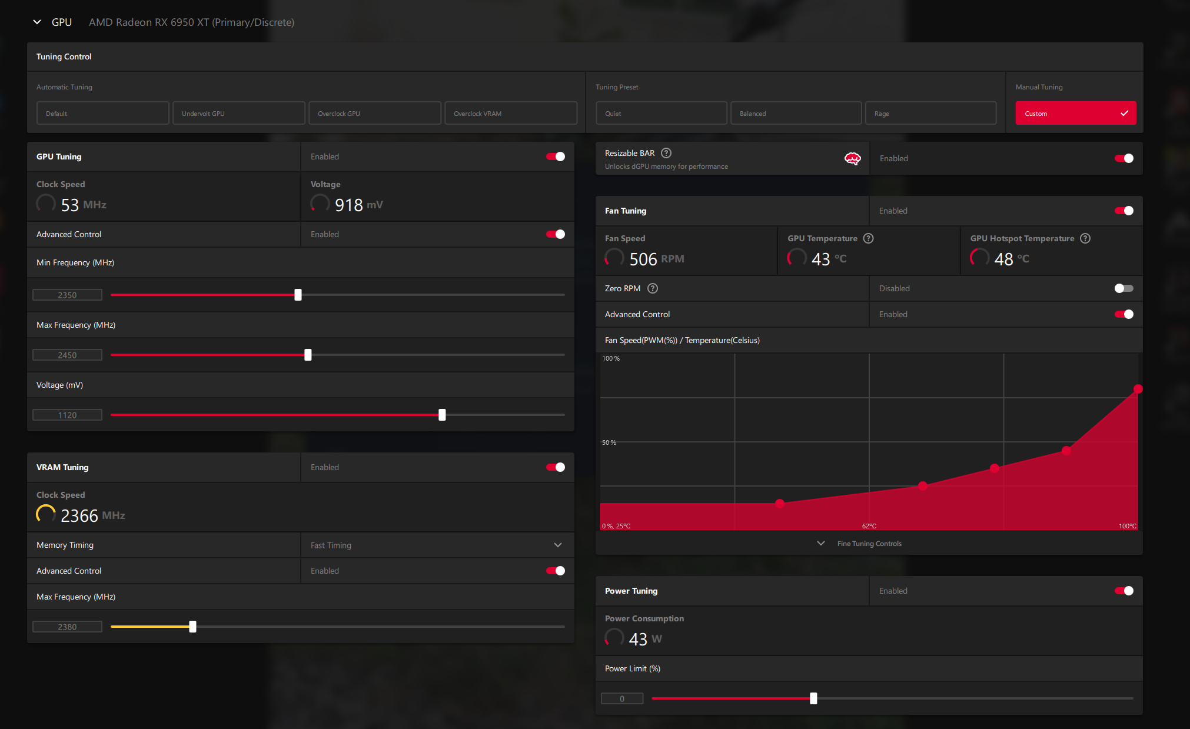Choose the Rage tuning preset
This screenshot has height=729, width=1190.
point(931,113)
